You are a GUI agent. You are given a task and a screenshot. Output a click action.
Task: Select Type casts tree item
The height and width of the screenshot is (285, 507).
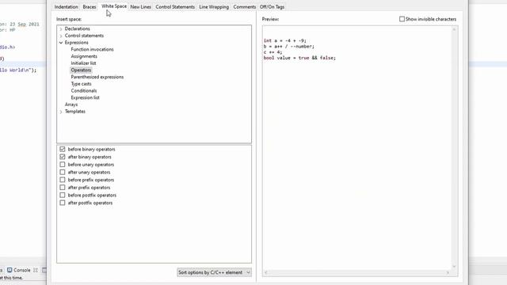coord(81,84)
